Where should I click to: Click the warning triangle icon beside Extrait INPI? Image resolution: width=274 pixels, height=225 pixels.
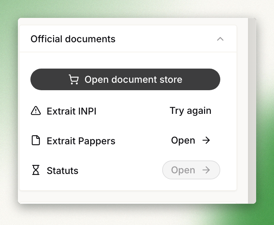pyautogui.click(x=36, y=111)
